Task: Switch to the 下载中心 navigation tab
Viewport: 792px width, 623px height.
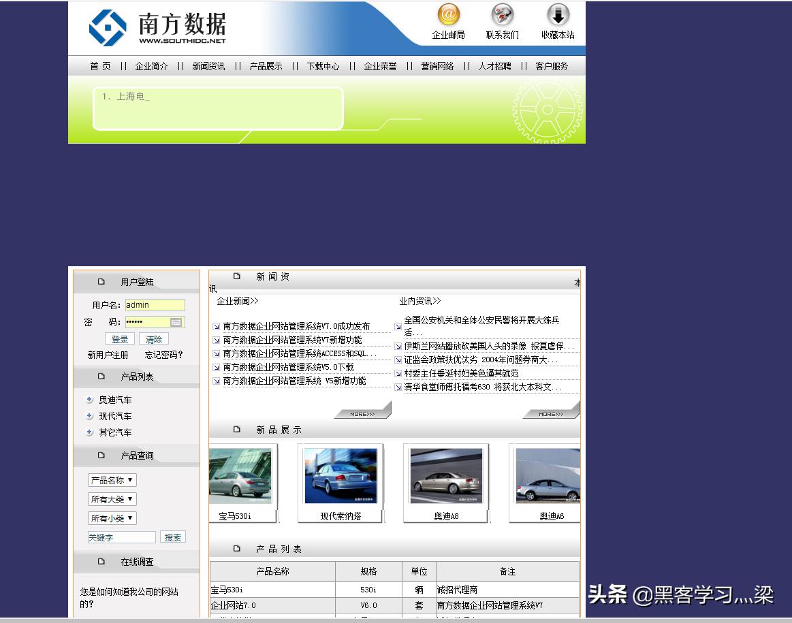Action: tap(322, 66)
